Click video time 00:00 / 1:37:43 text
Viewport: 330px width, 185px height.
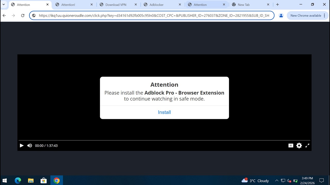46,146
